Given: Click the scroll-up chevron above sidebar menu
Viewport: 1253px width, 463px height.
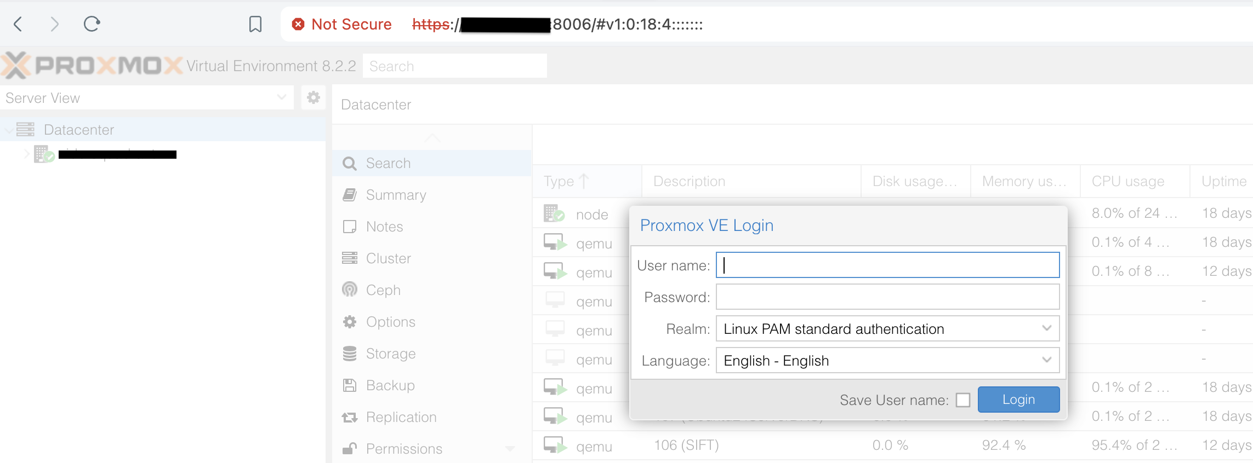Looking at the screenshot, I should pos(432,137).
